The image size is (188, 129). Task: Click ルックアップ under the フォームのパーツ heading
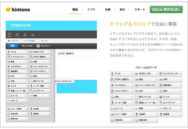tap(170, 103)
